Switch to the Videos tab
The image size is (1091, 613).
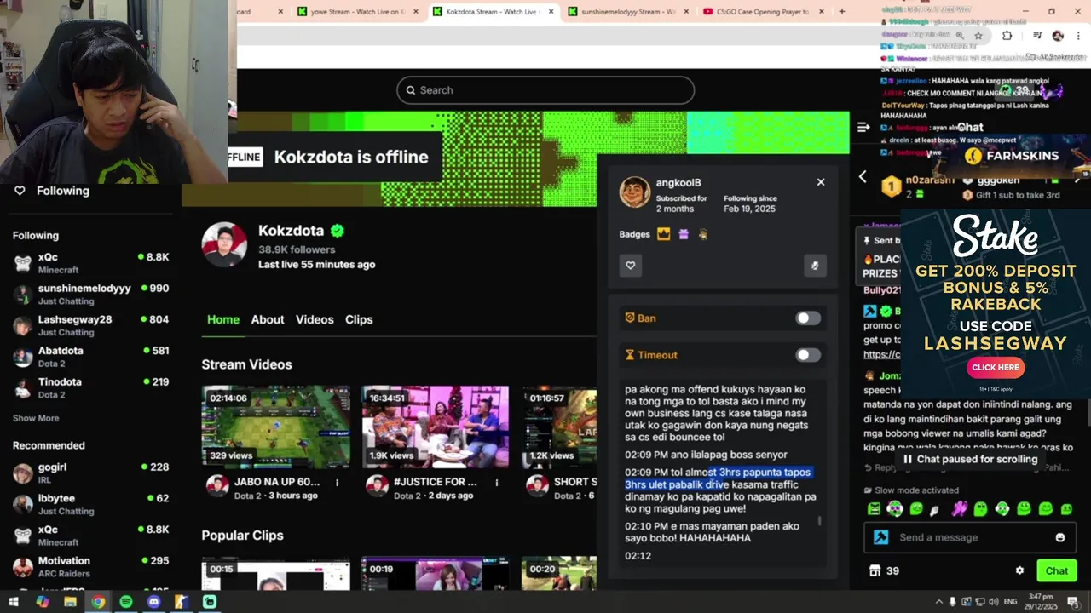[x=315, y=319]
